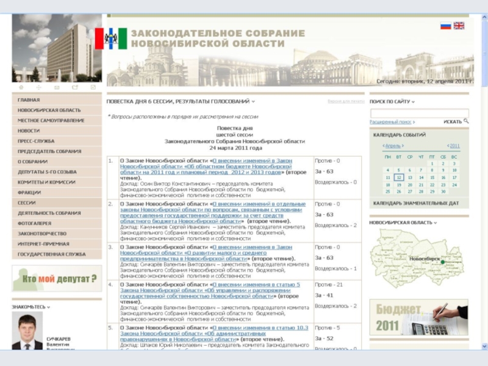Open the item 2 law link on state support

click(x=213, y=212)
